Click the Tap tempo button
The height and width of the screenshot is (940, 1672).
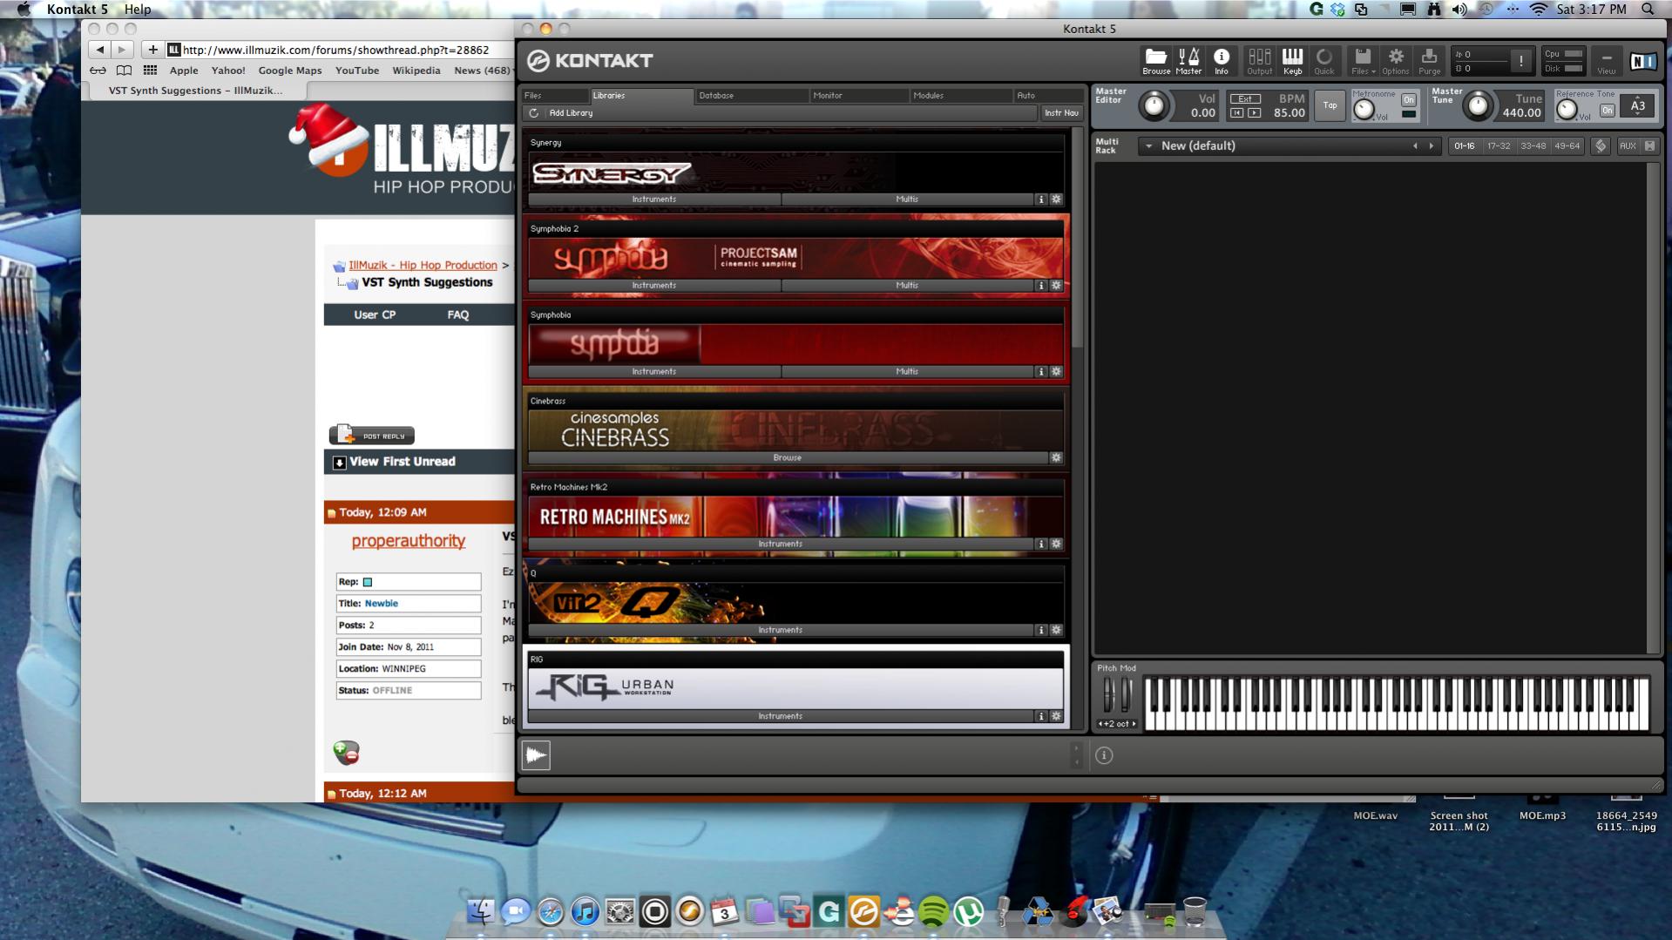[x=1330, y=106]
